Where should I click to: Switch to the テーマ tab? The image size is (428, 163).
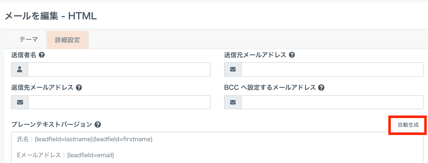28,40
